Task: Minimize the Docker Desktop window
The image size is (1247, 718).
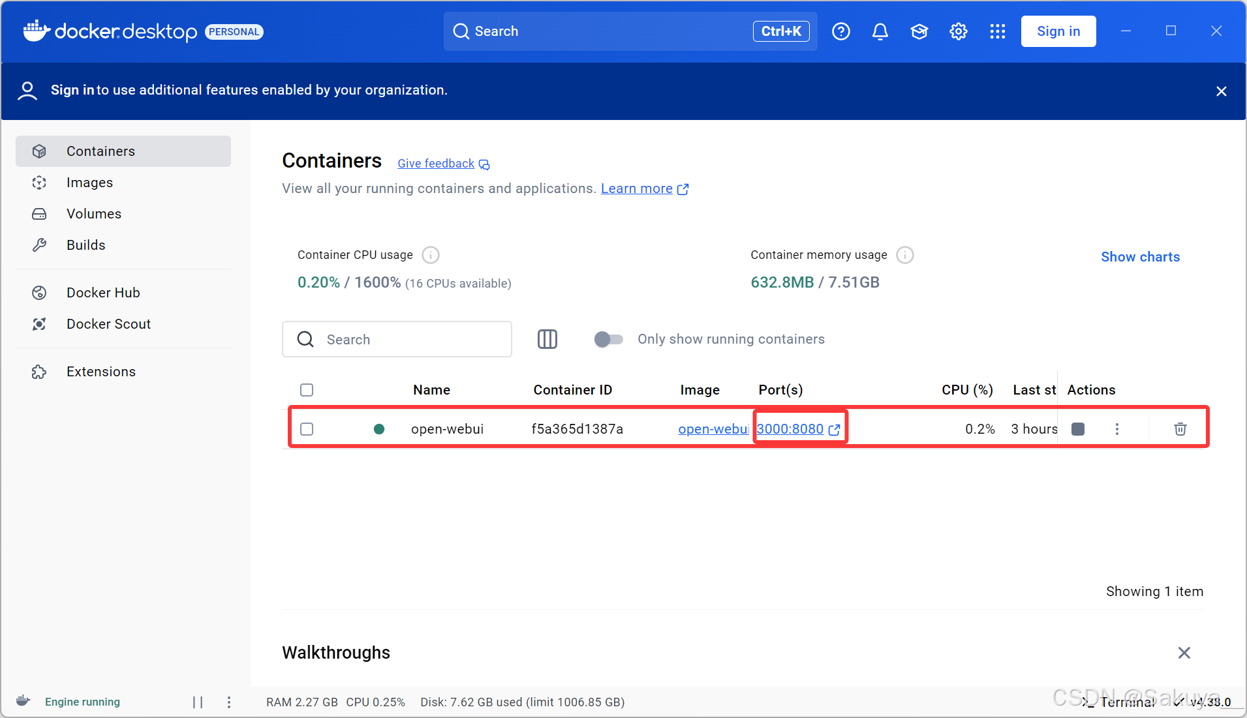Action: pyautogui.click(x=1126, y=31)
